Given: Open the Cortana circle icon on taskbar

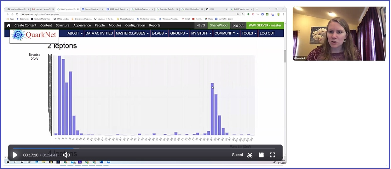Looking at the screenshot, I should (x=22, y=162).
